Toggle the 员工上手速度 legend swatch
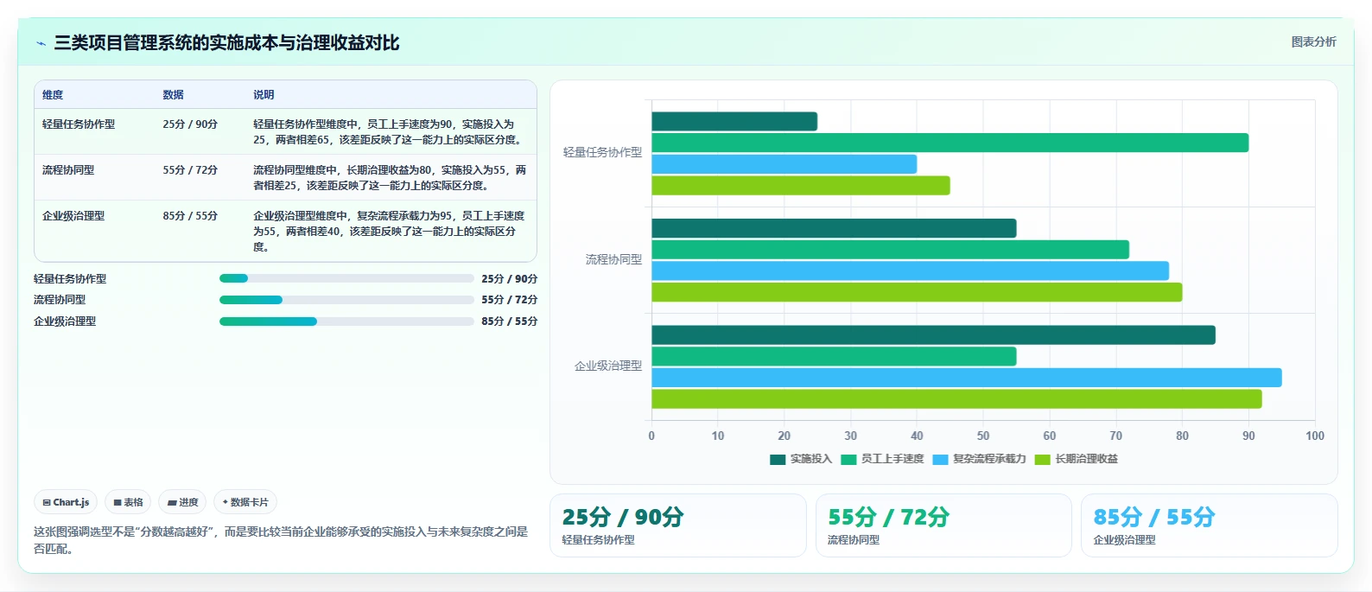 click(x=848, y=459)
